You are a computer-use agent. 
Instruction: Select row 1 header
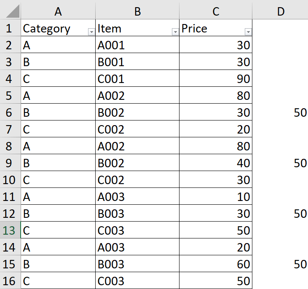pos(10,29)
